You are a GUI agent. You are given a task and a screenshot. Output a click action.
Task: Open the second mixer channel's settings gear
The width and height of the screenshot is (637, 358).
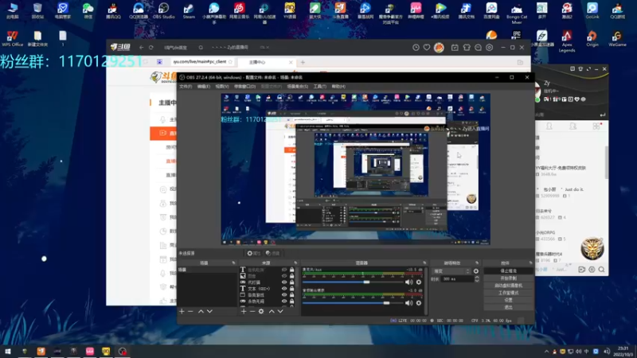click(419, 303)
